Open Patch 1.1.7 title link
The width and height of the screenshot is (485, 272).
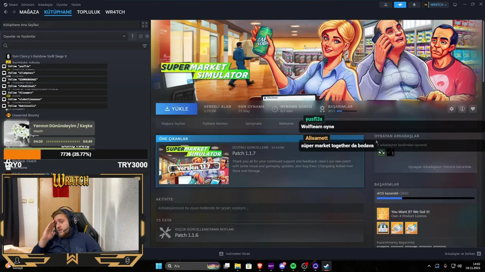coord(244,153)
